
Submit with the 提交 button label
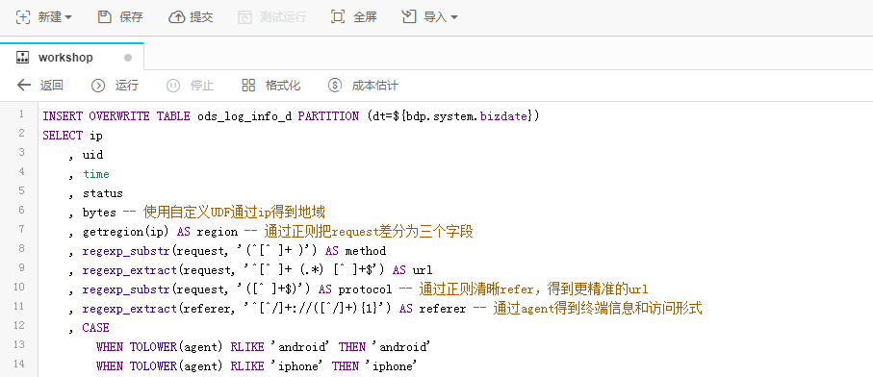click(x=201, y=17)
